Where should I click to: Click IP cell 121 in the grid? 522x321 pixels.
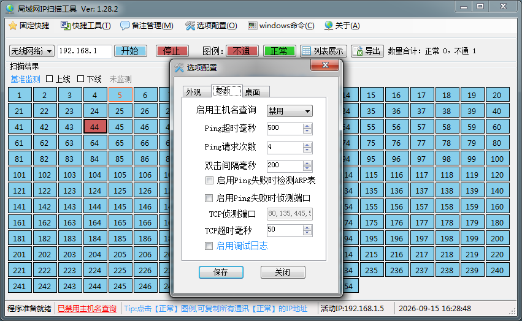point(20,191)
